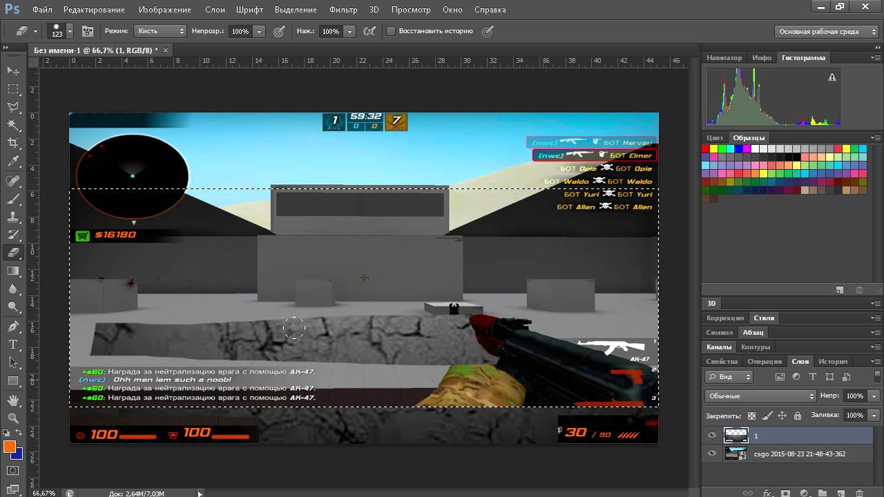Toggle pressure for opacity icon
884x497 pixels.
coord(279,31)
